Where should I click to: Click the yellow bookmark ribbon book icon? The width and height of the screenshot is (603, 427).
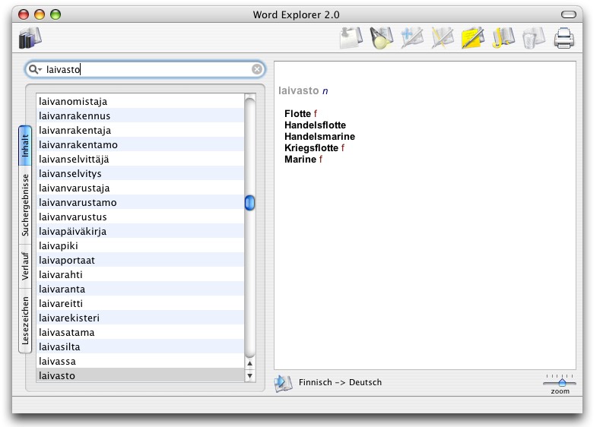coord(503,38)
